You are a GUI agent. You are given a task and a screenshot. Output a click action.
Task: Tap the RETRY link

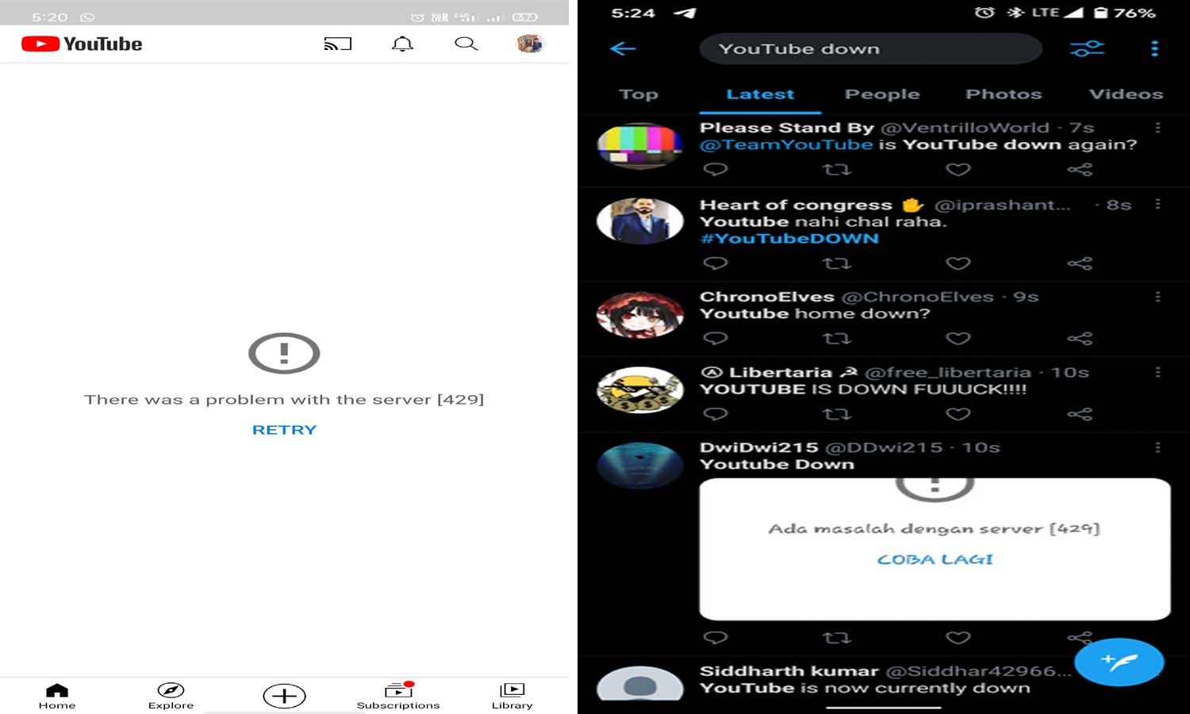coord(284,430)
